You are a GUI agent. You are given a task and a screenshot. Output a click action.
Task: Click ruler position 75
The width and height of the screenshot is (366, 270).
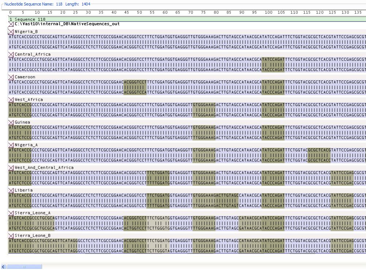click(203, 12)
